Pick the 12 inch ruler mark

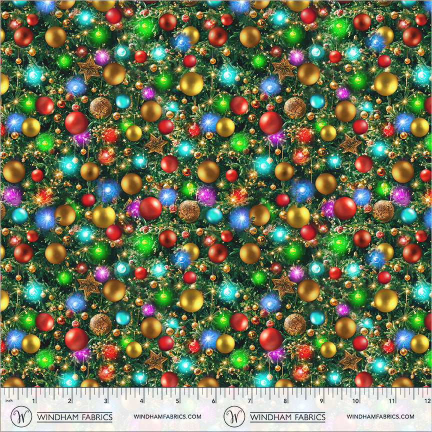coord(426,401)
